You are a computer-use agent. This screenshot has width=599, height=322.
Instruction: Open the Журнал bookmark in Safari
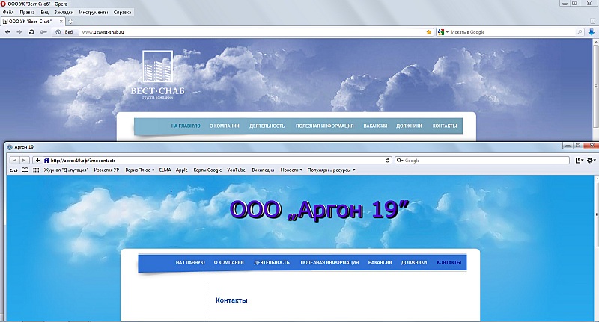[x=66, y=170]
